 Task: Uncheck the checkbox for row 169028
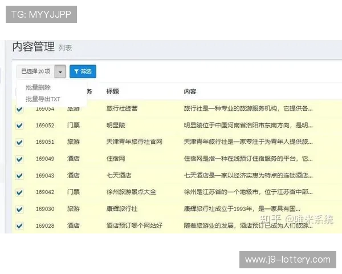(19, 225)
